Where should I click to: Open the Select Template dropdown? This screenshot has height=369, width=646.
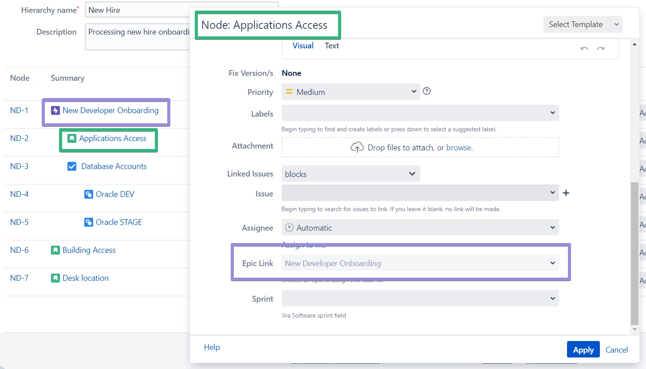(x=583, y=24)
